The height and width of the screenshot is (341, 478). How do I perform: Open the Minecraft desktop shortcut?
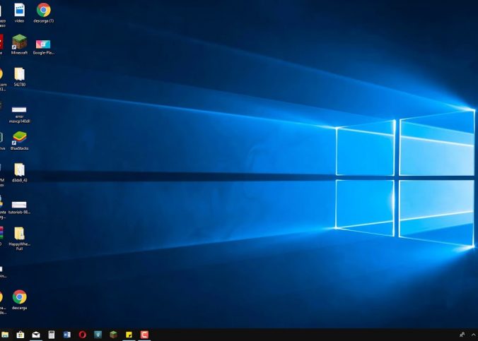point(19,42)
